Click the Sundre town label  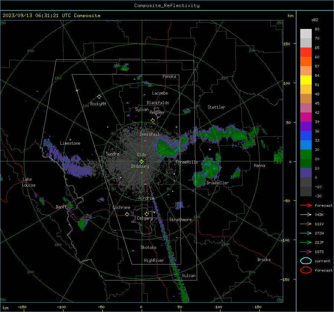pos(112,154)
